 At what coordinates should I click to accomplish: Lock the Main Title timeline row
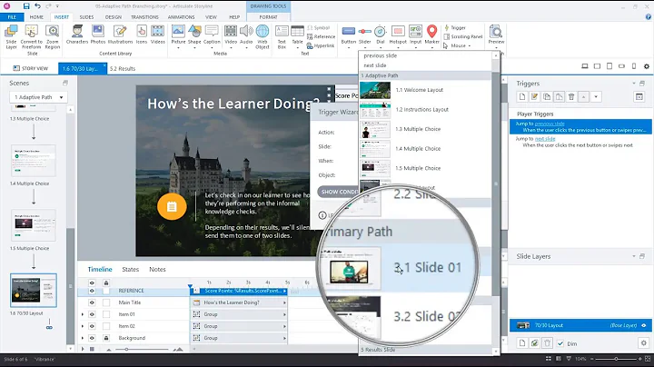(x=106, y=303)
